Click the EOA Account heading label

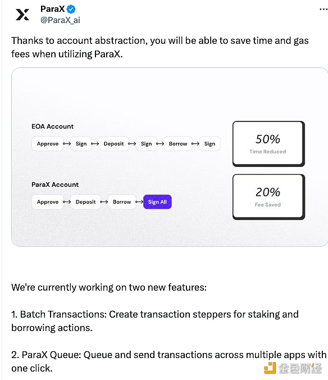coord(53,126)
